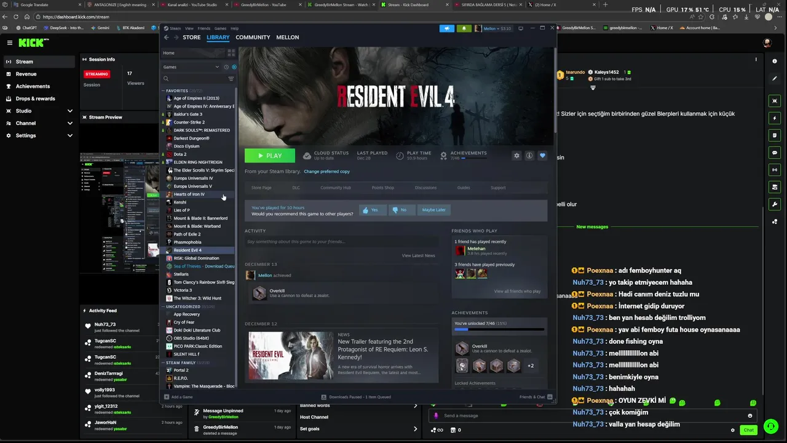The height and width of the screenshot is (443, 787).
Task: Open Steam announcements megaphone button
Action: (x=447, y=28)
